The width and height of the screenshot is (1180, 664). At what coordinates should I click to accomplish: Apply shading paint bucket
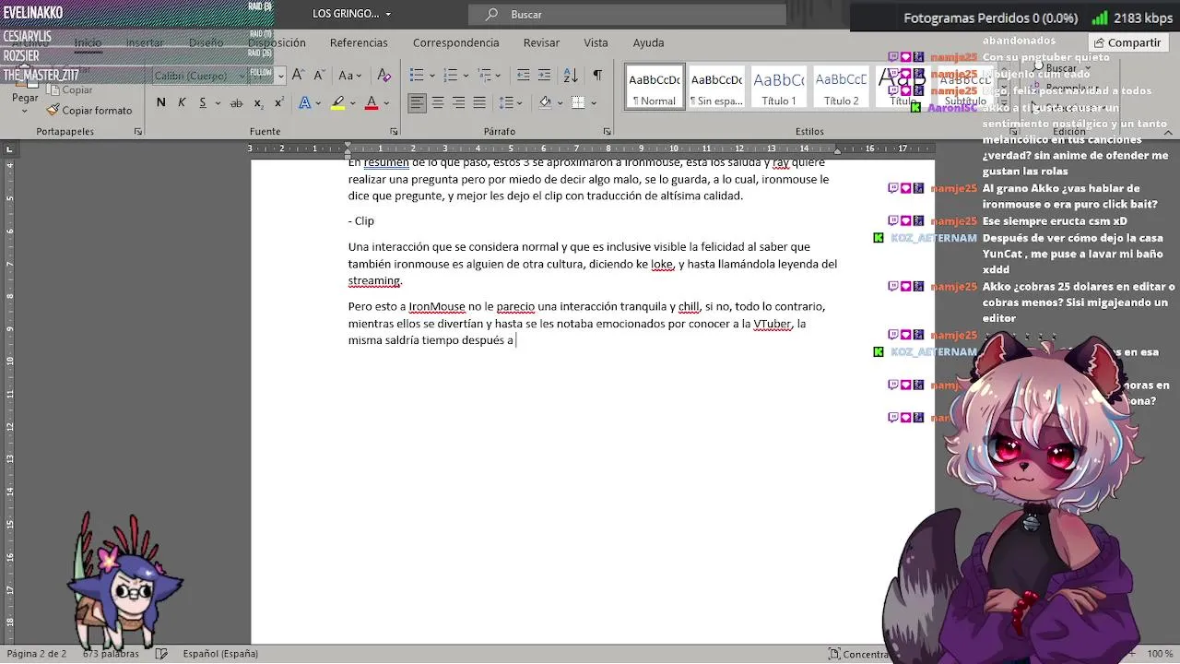545,102
